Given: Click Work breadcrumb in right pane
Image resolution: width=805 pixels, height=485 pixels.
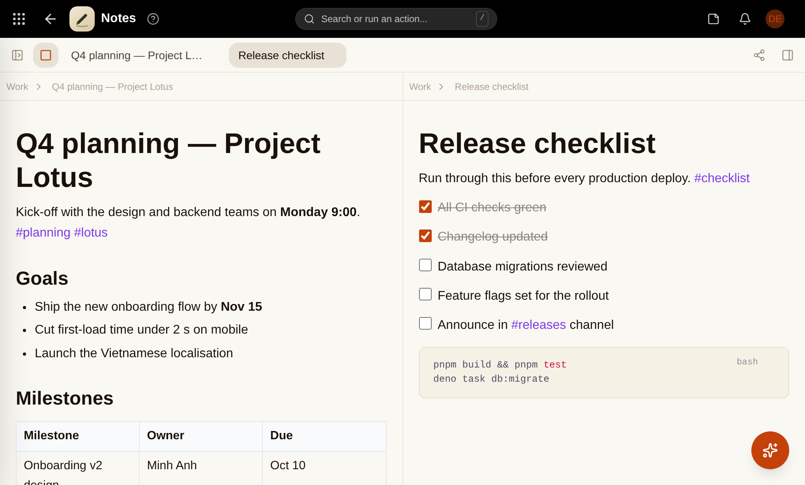Looking at the screenshot, I should point(420,87).
